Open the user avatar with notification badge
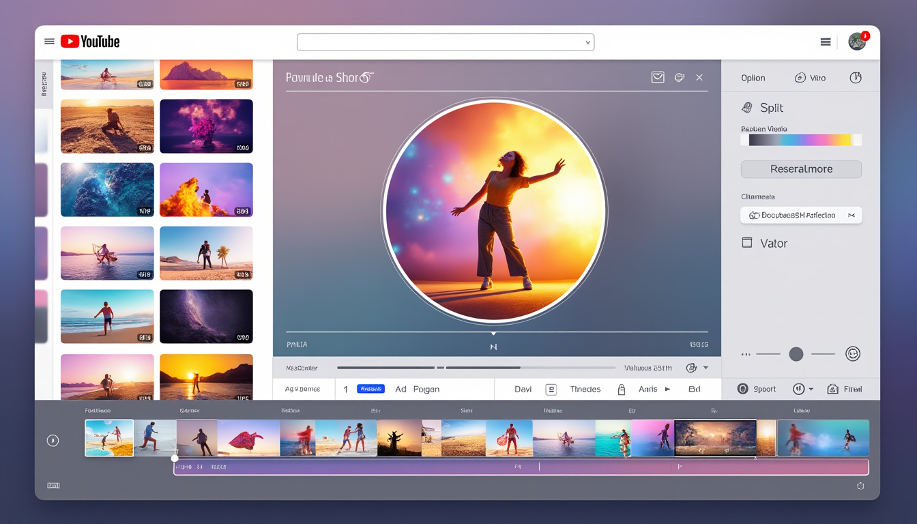 tap(858, 41)
